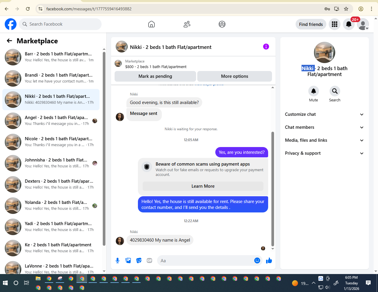This screenshot has width=378, height=292.
Task: Click the Mark as pending button
Action: click(155, 76)
